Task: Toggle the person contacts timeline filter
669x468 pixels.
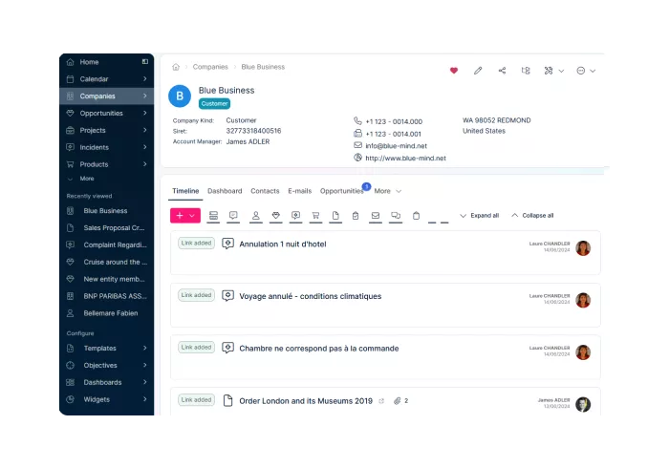Action: coord(255,216)
